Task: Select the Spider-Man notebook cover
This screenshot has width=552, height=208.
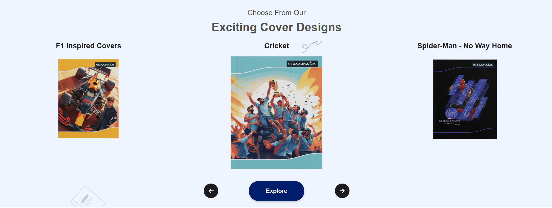Action: (465, 99)
